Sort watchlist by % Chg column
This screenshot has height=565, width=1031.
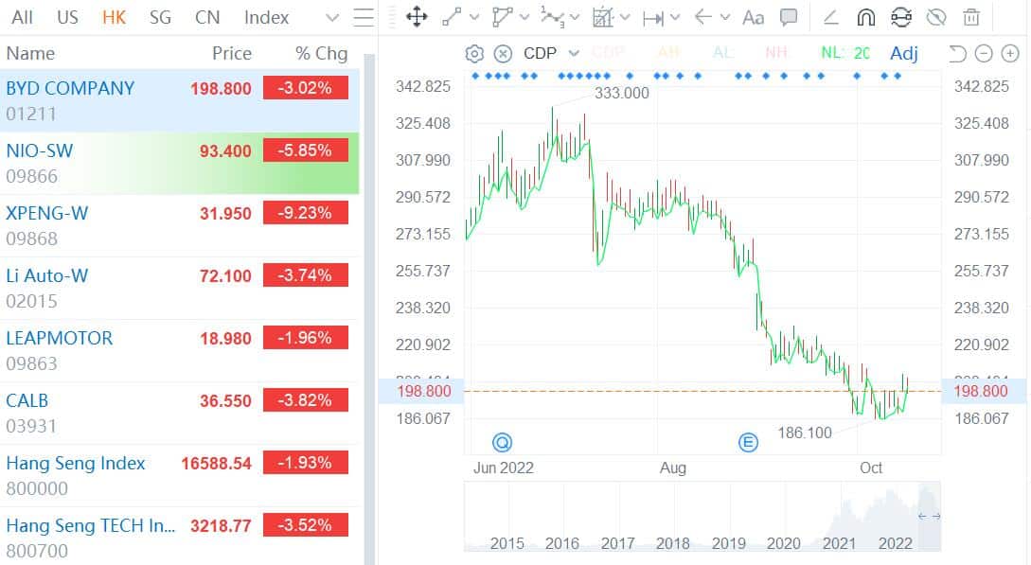click(321, 53)
